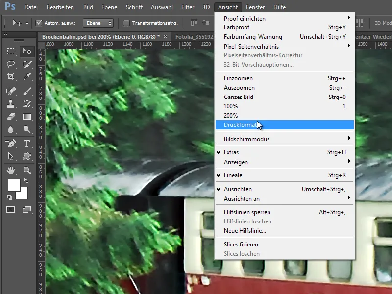Choose the Path Selection tool

[10, 156]
